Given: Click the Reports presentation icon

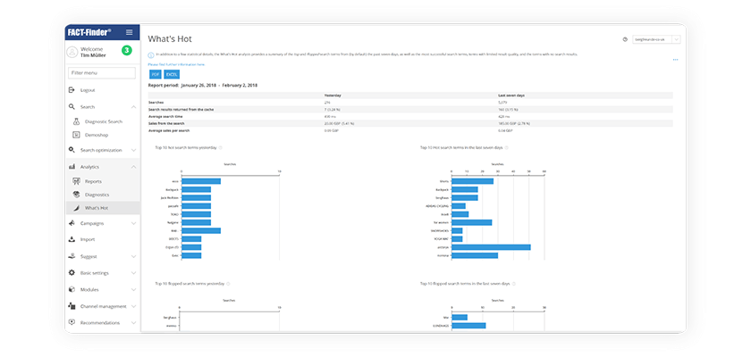Looking at the screenshot, I should (x=76, y=181).
